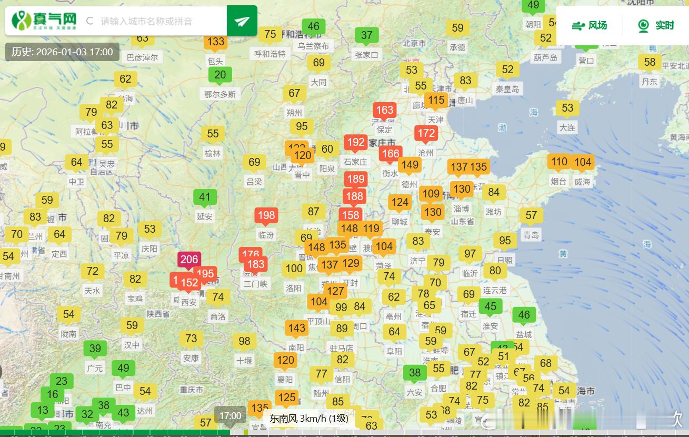Open the 57 marker above 青岛
This screenshot has width=689, height=437.
click(531, 216)
